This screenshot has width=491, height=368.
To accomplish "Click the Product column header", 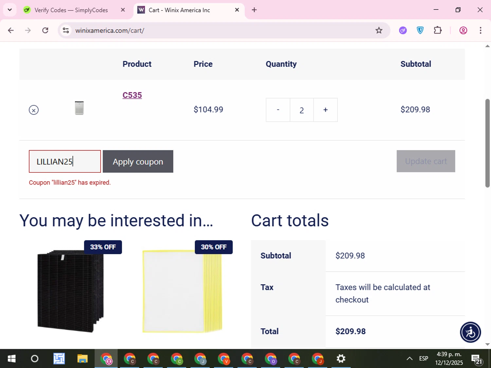I will [x=137, y=64].
